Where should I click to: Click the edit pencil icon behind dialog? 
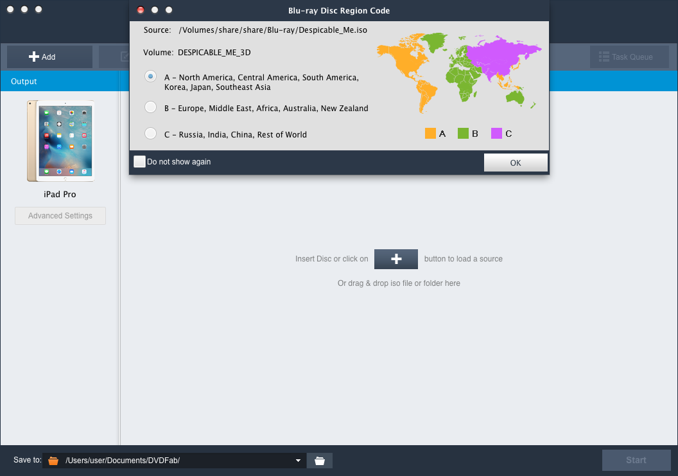click(x=125, y=57)
